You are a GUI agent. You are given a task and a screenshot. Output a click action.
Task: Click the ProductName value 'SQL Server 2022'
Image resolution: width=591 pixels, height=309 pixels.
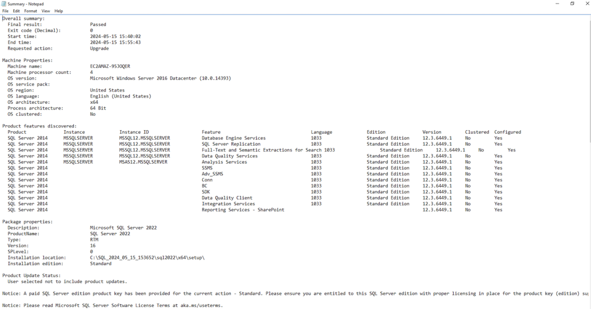pyautogui.click(x=110, y=233)
